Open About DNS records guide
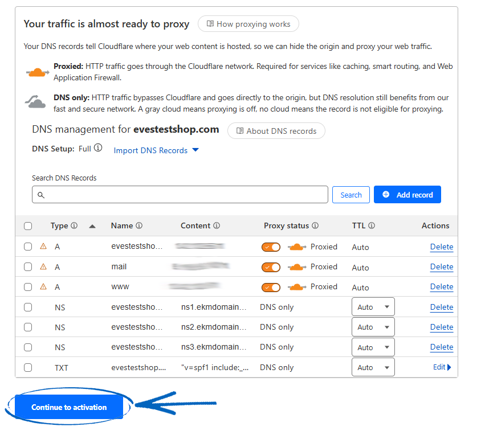Viewport: 485px width, 439px height. (276, 131)
